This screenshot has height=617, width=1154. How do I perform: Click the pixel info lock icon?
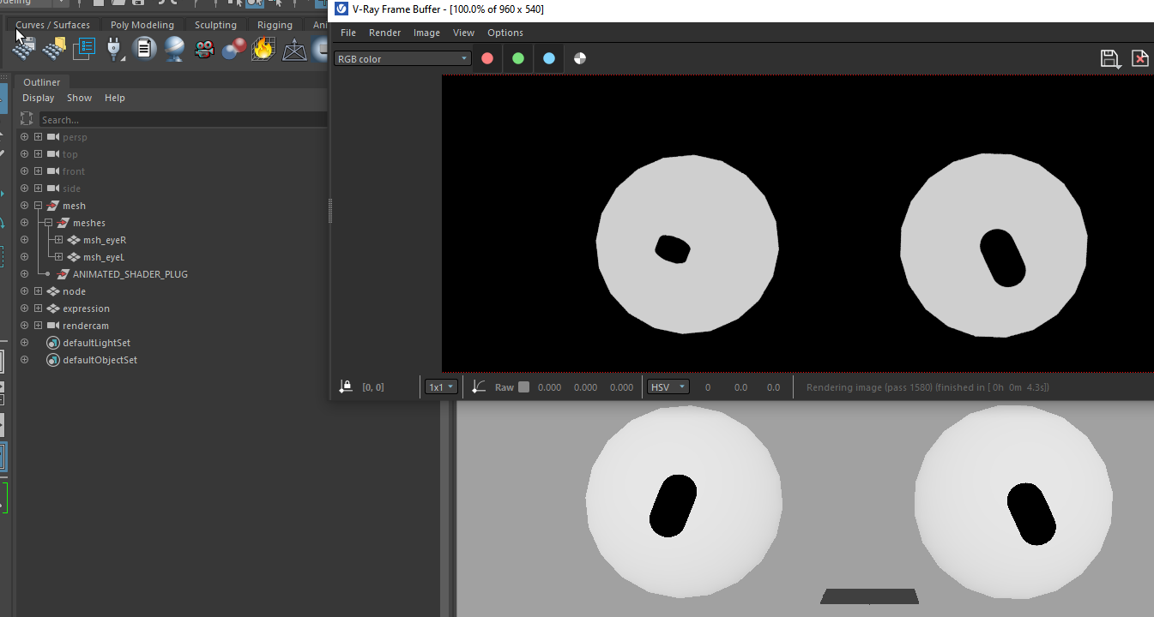[346, 386]
